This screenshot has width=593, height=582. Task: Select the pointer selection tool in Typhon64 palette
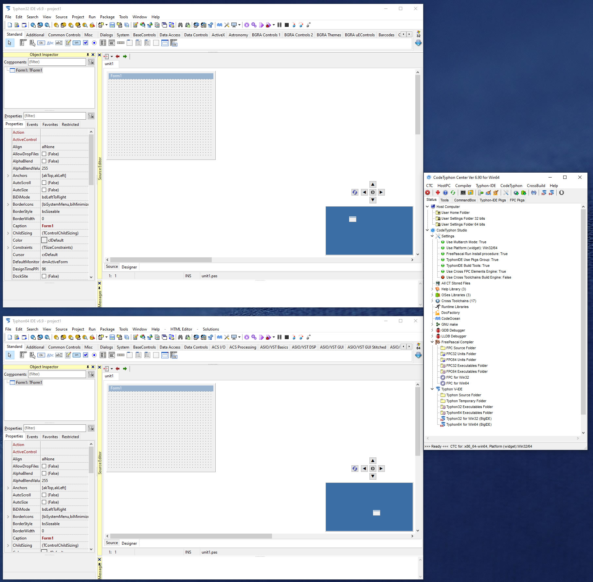click(x=9, y=355)
